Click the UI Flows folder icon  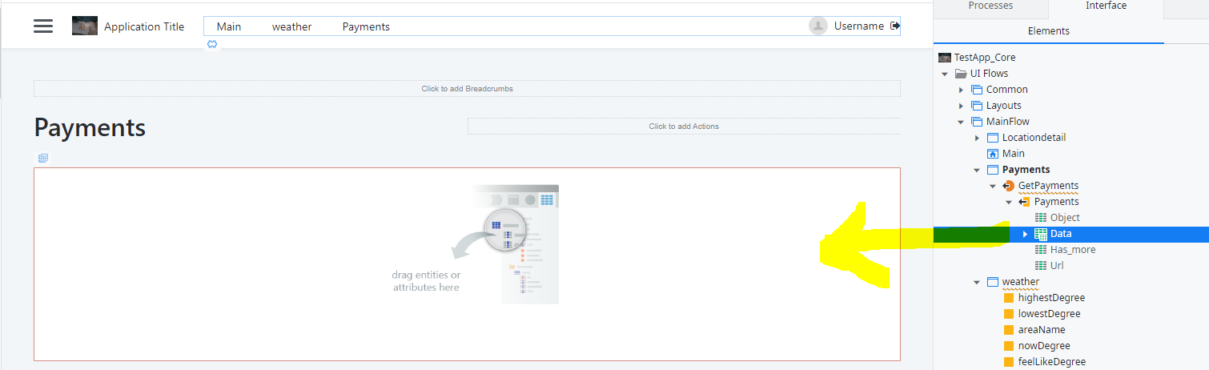click(961, 74)
